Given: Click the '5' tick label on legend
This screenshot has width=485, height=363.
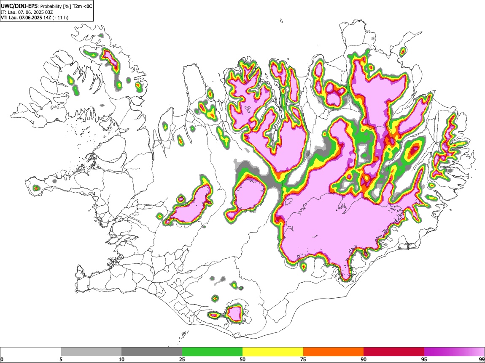Looking at the screenshot, I should point(61,359).
